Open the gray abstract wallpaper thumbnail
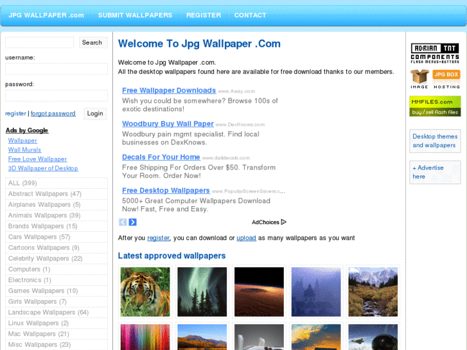Viewport: 467px width, 350px height. (259, 337)
